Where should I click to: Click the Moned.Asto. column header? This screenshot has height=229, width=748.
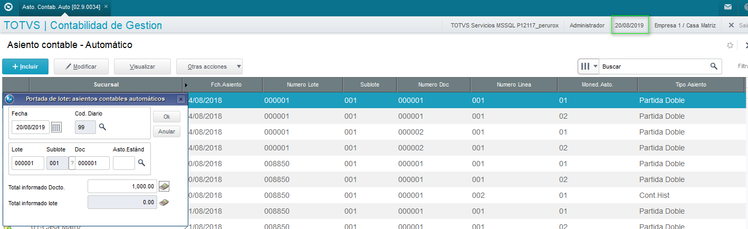(x=598, y=84)
